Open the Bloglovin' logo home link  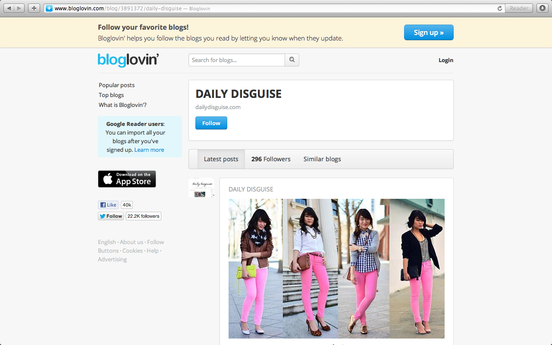129,60
